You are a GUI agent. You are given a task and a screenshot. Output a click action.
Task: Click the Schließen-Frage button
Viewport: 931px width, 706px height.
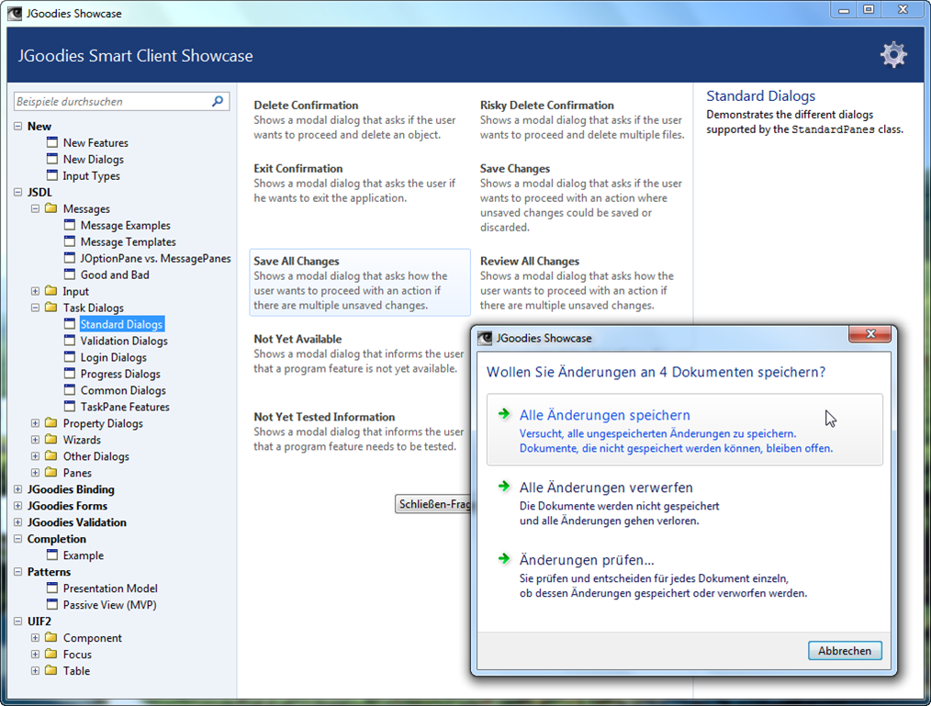coord(432,504)
